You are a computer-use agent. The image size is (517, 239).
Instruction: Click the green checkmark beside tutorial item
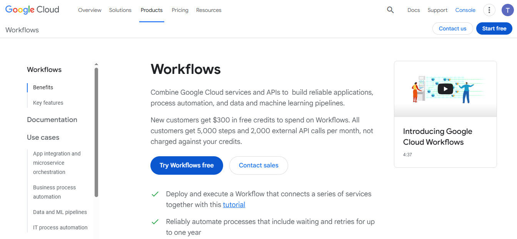[155, 194]
